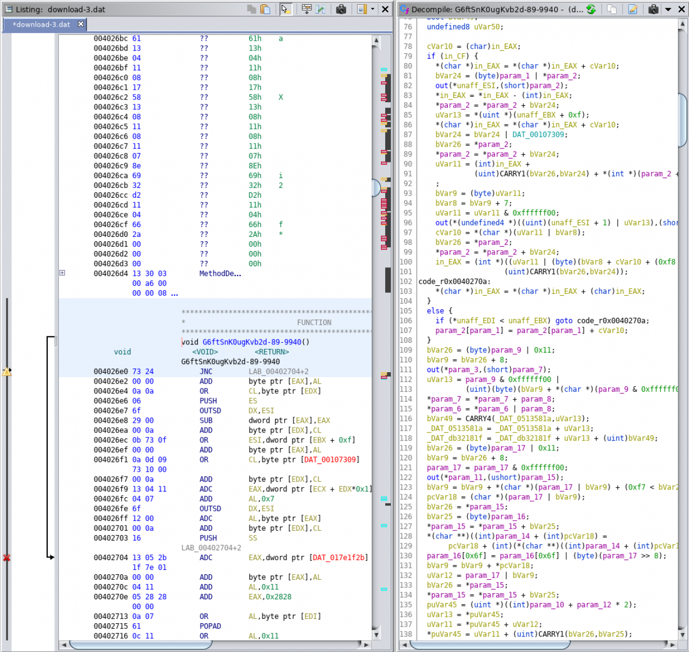Toggle mouse hover mode in Listing
The height and width of the screenshot is (652, 689).
tap(285, 9)
